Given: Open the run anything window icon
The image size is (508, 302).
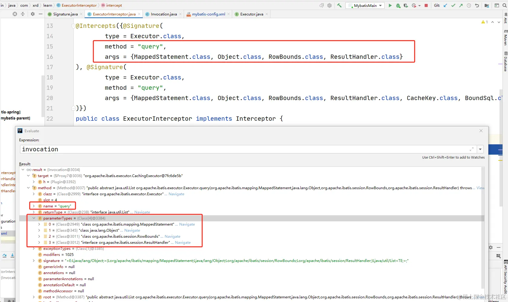Looking at the screenshot, I should pos(497,5).
